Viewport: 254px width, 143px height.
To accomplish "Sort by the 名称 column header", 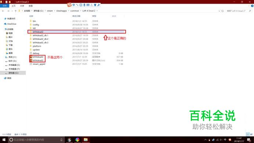I will tap(31, 16).
